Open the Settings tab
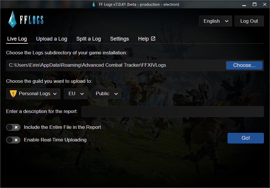This screenshot has height=188, width=270. tap(119, 39)
